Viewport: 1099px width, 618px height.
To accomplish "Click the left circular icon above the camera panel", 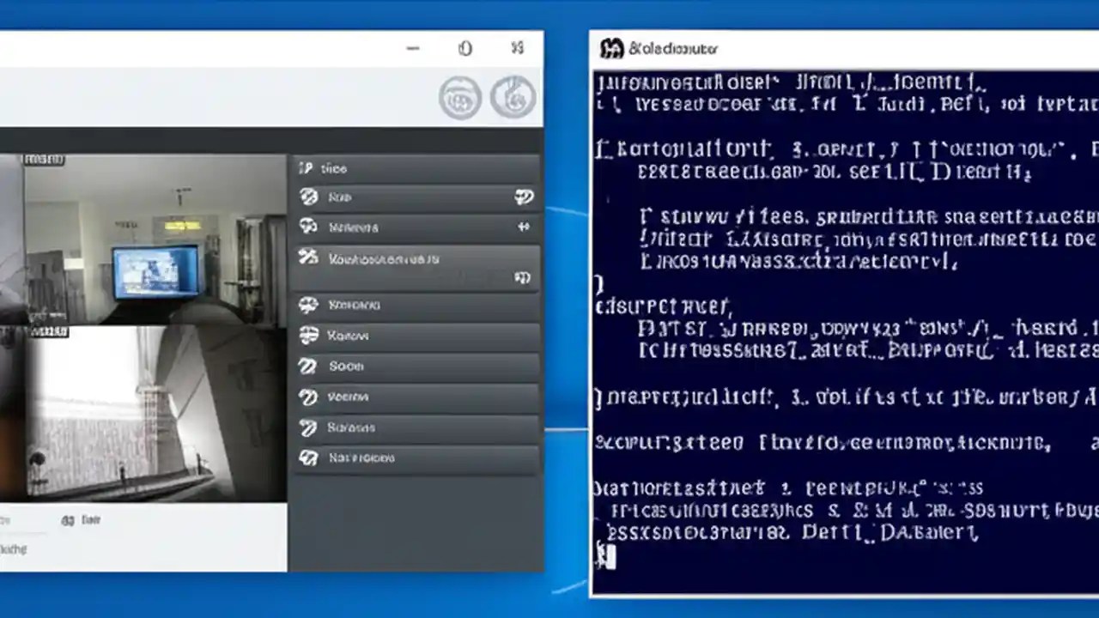I will point(459,97).
